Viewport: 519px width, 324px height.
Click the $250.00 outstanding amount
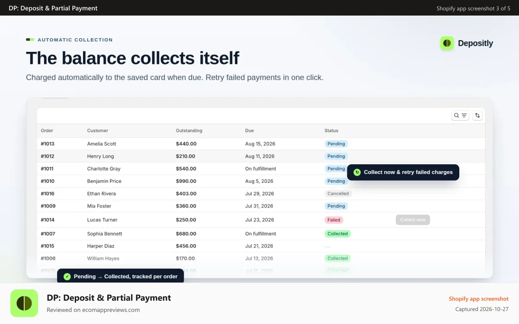click(x=186, y=220)
